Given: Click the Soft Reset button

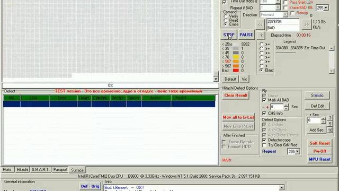Looking at the screenshot, I should (319, 143).
